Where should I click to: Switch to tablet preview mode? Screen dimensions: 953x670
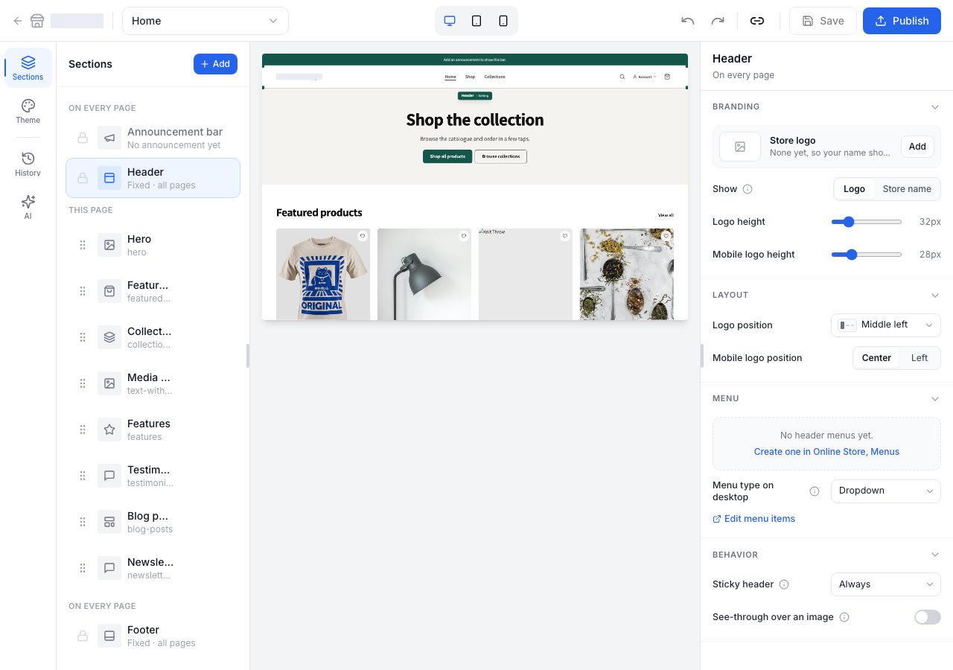476,21
